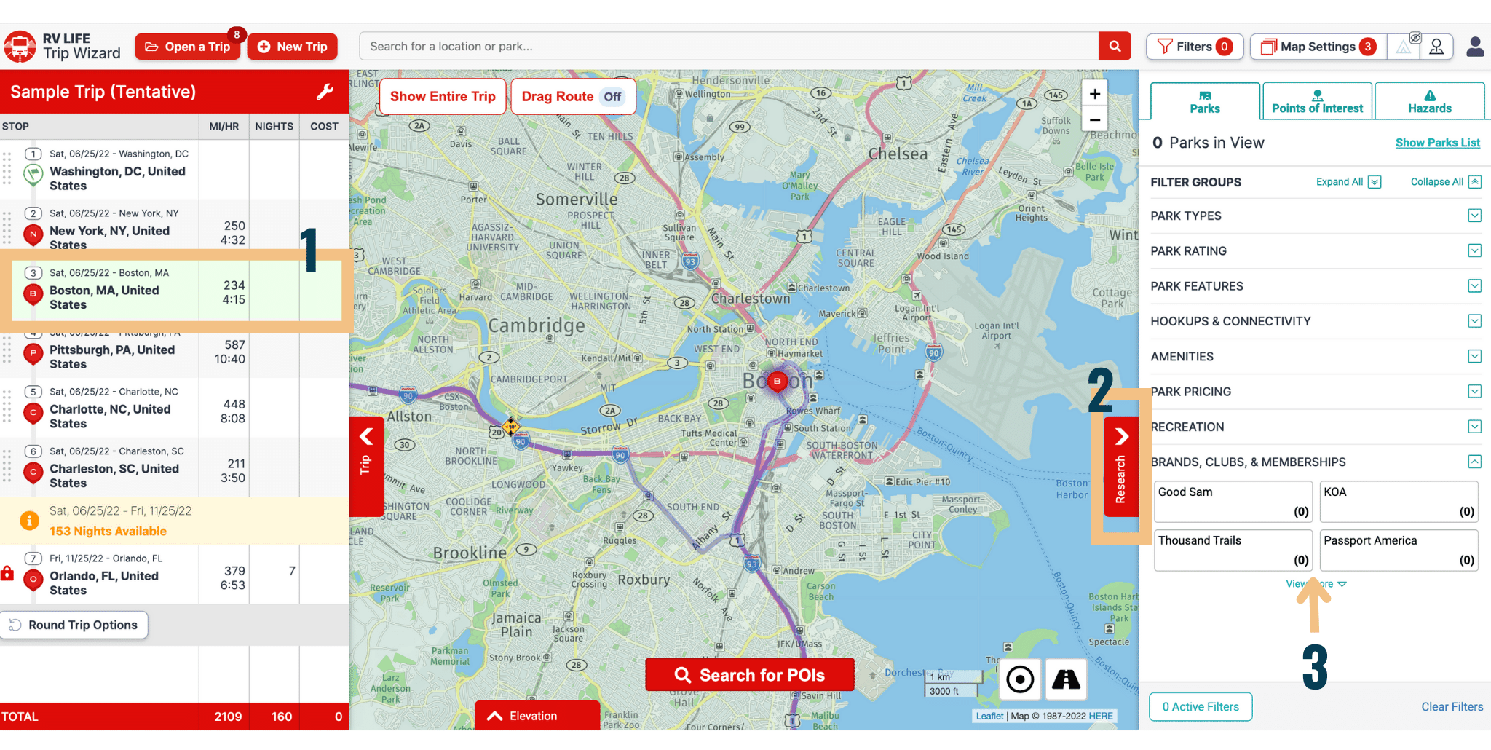Screen dimensions: 1491x750
Task: Click the Boston map pin marker
Action: point(777,382)
